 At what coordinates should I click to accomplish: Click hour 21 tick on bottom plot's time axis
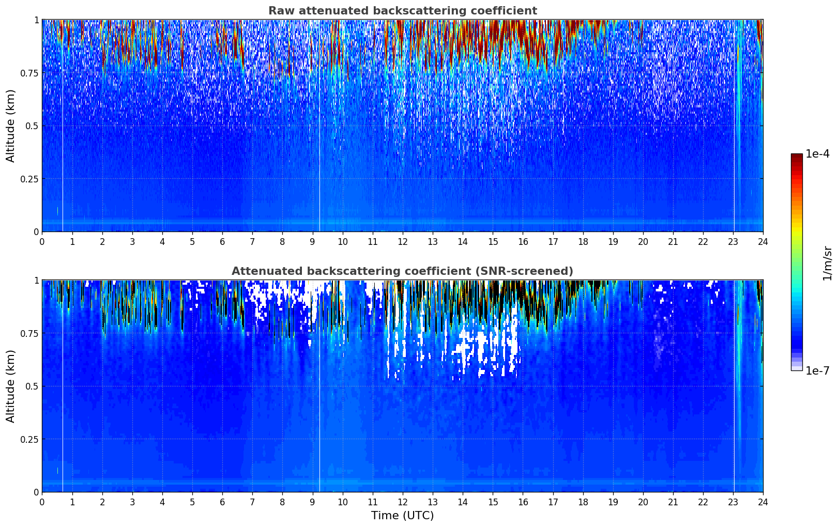tap(673, 502)
